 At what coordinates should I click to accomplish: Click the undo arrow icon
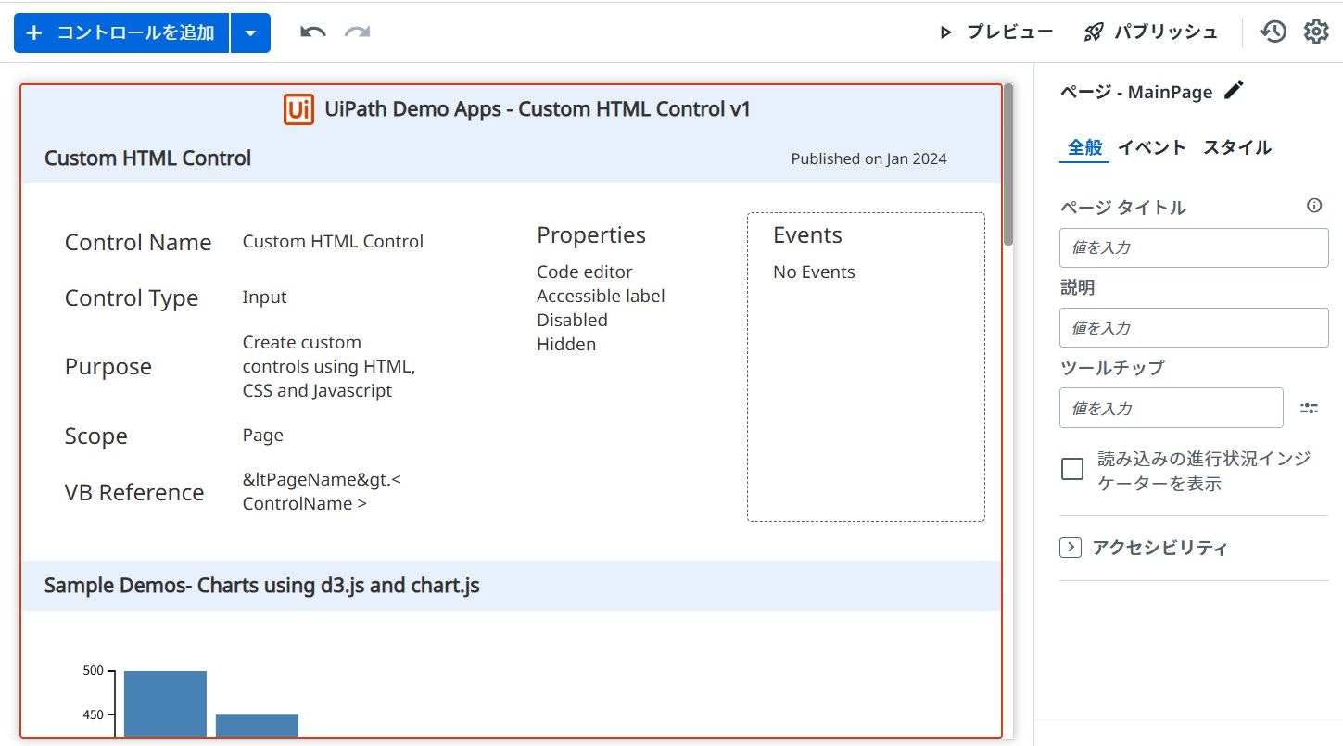[313, 32]
